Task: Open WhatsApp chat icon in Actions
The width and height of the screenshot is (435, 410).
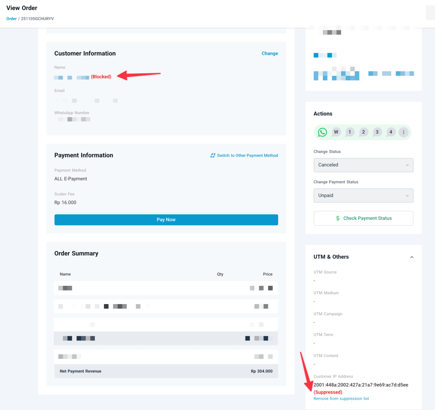Action: [x=322, y=132]
